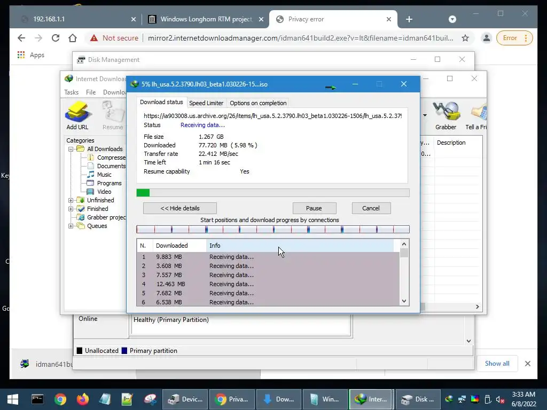The width and height of the screenshot is (547, 410).
Task: Switch to the Options on completion tab
Action: (258, 103)
